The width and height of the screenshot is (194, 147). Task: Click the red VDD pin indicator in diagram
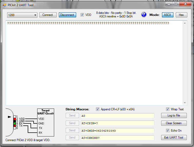pos(15,119)
